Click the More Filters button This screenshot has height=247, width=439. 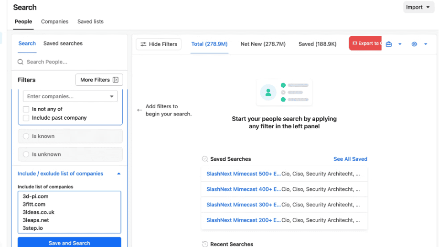tap(99, 80)
